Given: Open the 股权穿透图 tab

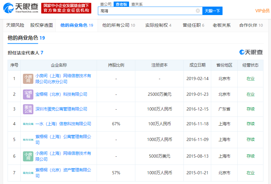Looking at the screenshot, I should pos(42,25).
